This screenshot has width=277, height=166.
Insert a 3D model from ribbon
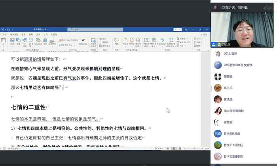(x=31, y=42)
